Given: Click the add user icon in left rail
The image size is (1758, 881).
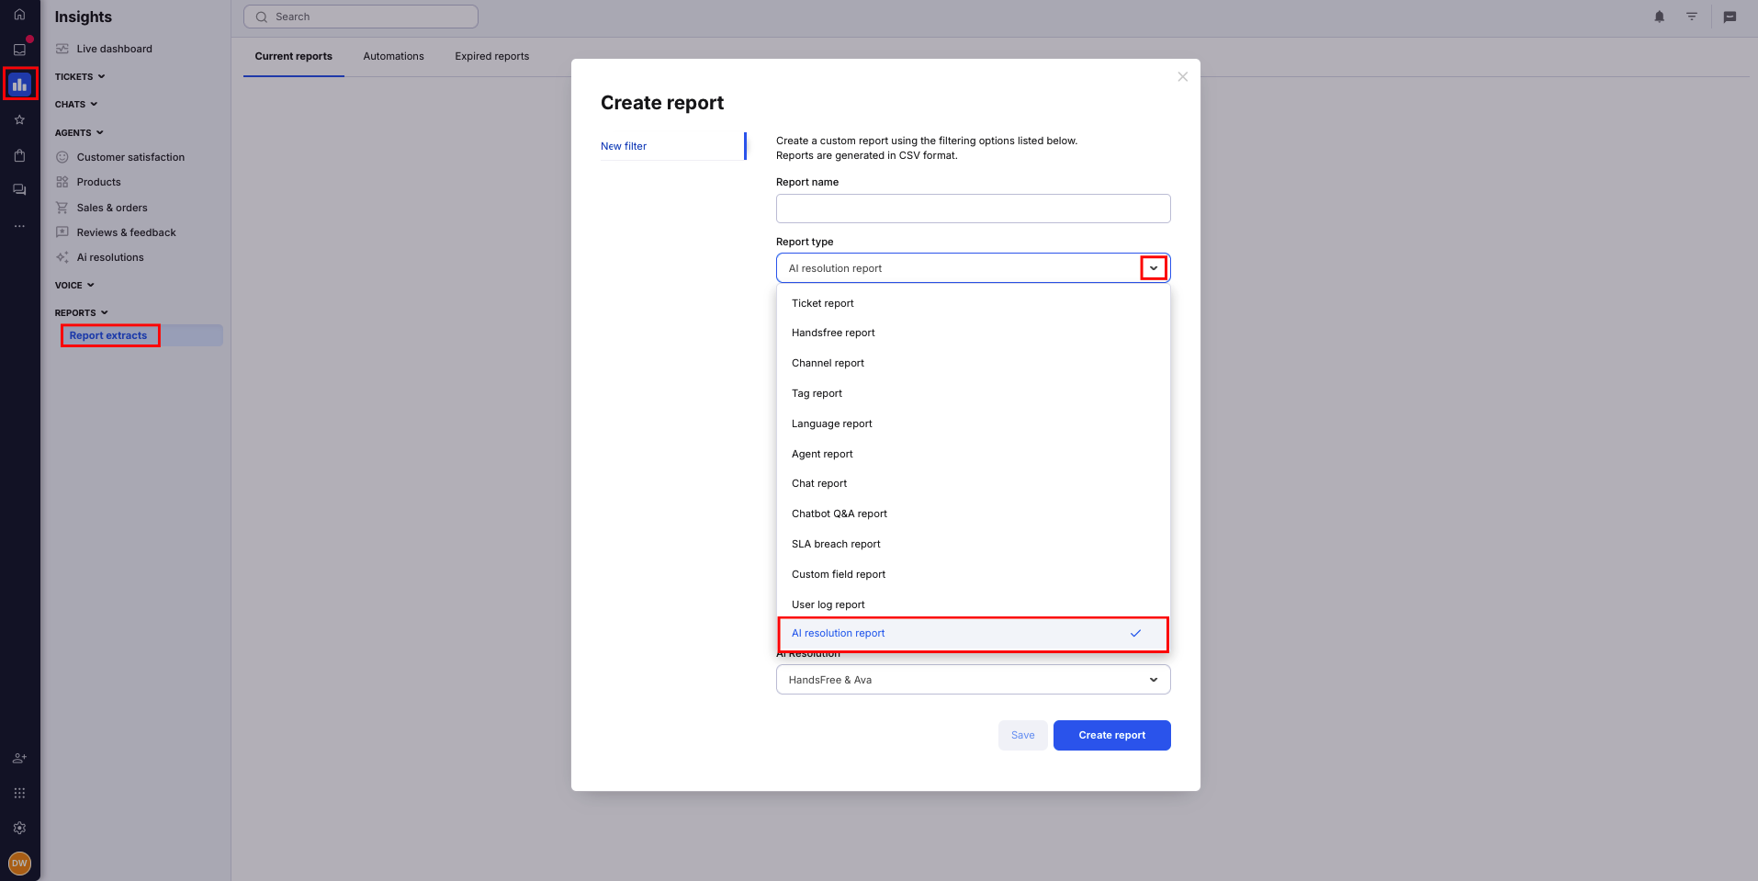Looking at the screenshot, I should point(19,758).
